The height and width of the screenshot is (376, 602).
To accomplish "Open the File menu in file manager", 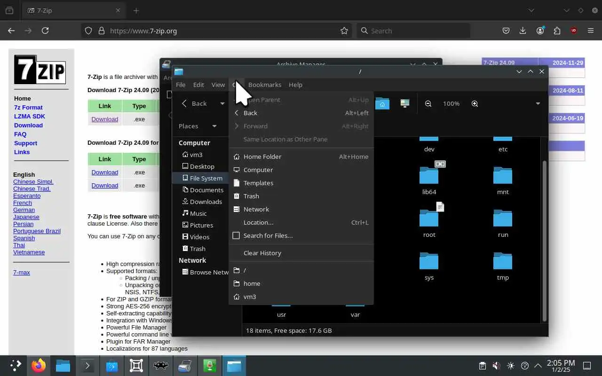I will [181, 85].
